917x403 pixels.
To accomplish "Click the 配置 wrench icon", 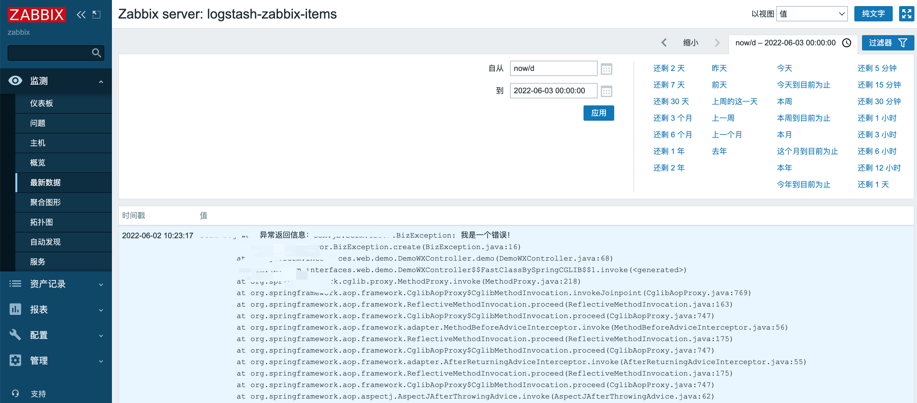I will [15, 335].
